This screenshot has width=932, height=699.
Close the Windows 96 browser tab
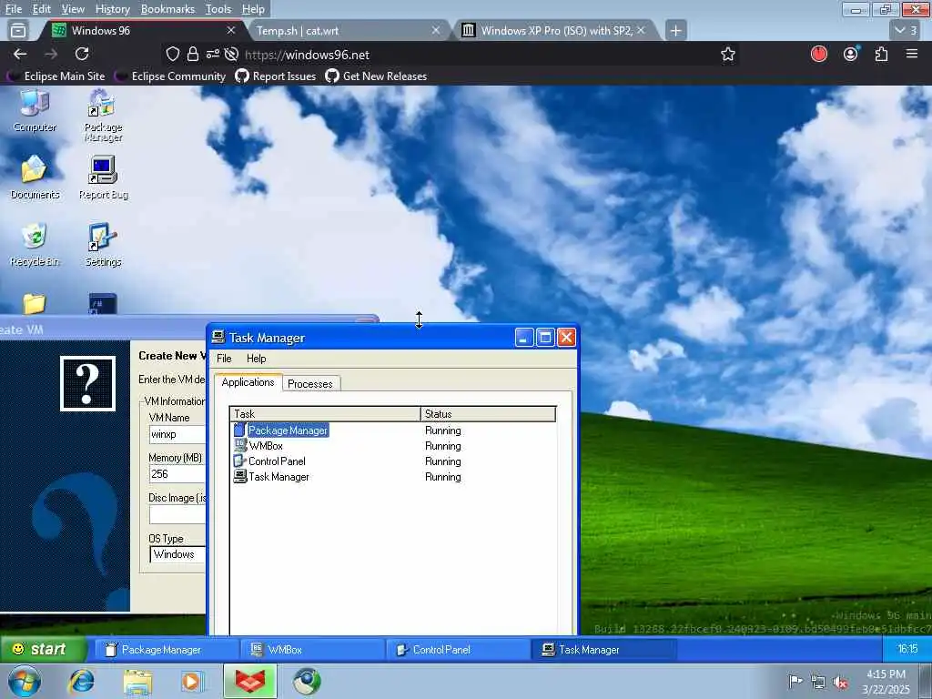(x=231, y=30)
